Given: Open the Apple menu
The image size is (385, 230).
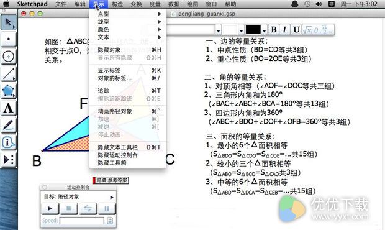Looking at the screenshot, I should pyautogui.click(x=6, y=4).
